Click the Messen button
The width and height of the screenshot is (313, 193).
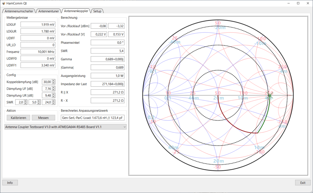point(43,118)
